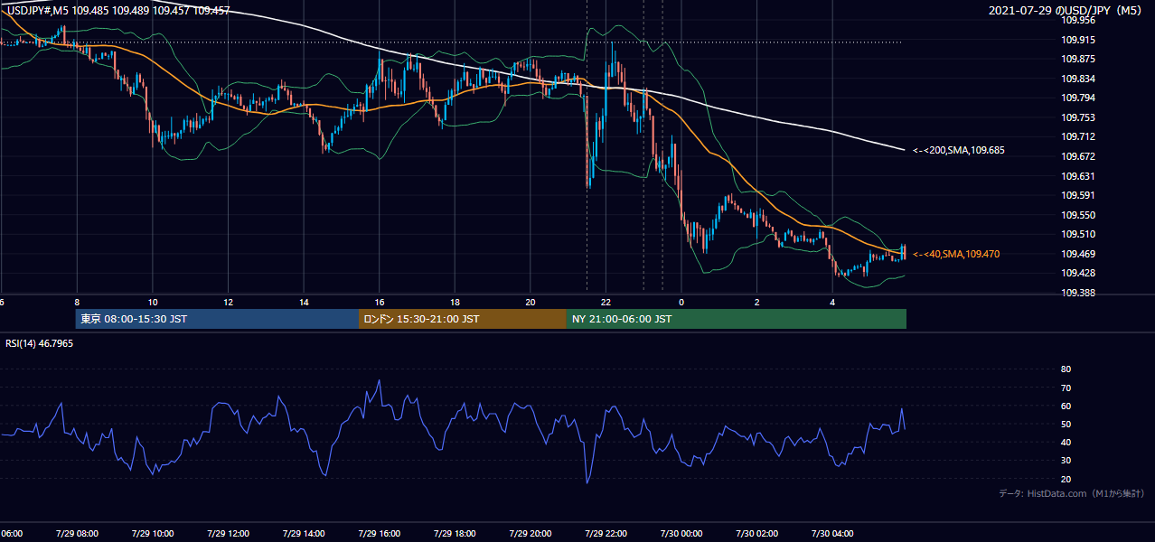Click the RSI(14) 46.7965 indicator label
This screenshot has height=542, width=1155.
pos(40,343)
